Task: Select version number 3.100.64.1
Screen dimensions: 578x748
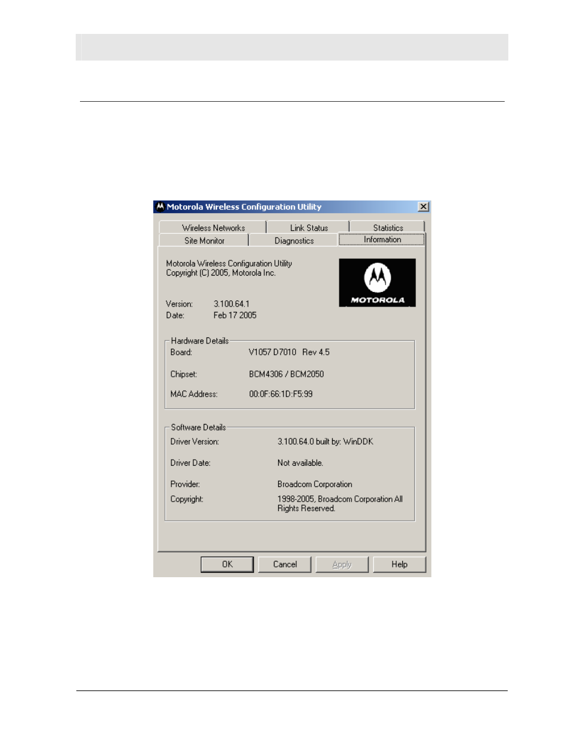Action: pos(231,304)
